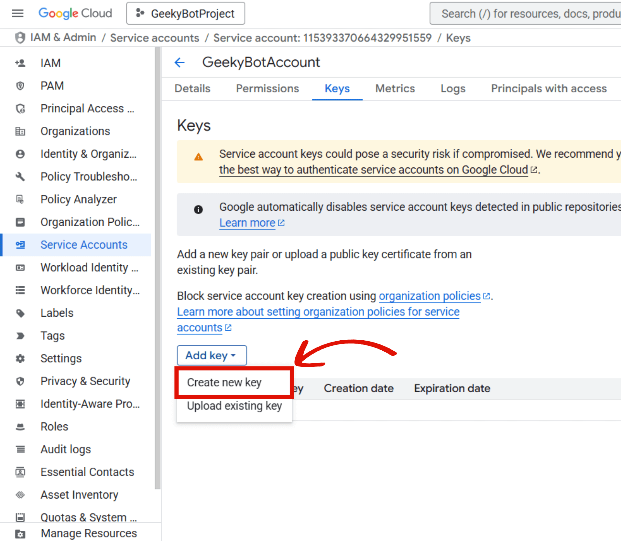Screen dimensions: 621x541
Task: Click the Manage Resources folder icon
Action: [x=20, y=534]
